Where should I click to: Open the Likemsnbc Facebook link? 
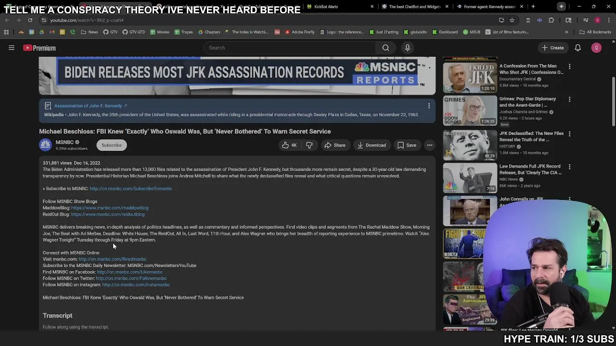[x=130, y=272]
